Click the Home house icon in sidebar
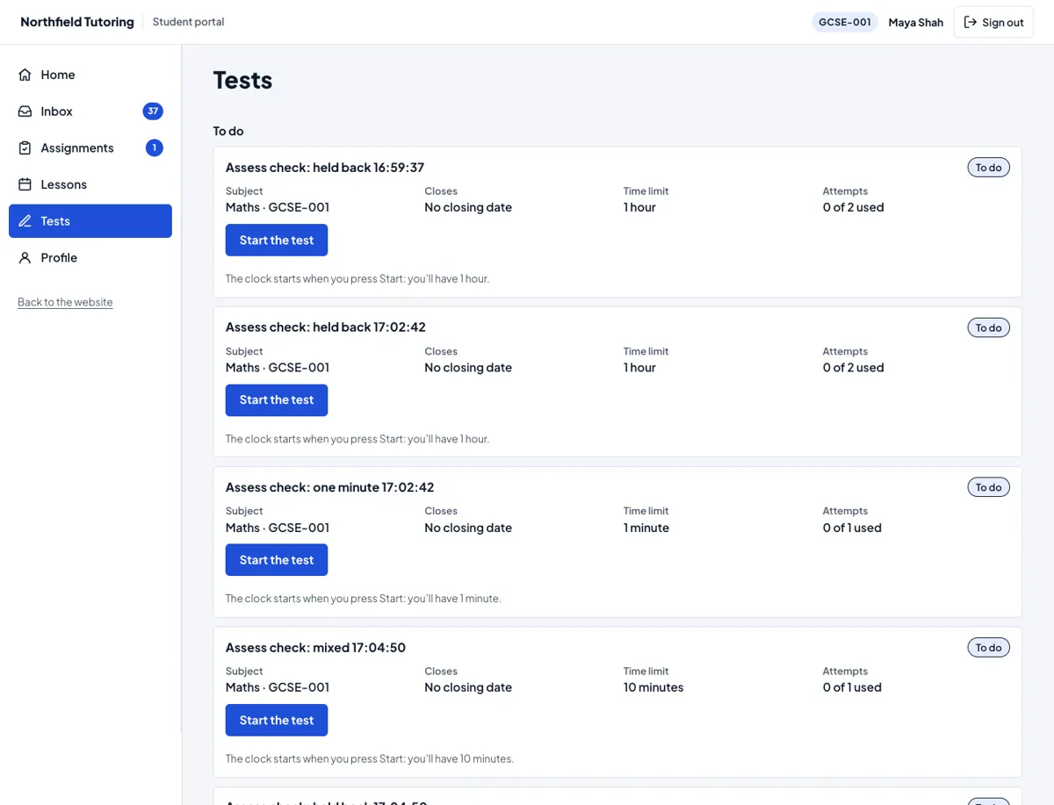1054x805 pixels. [25, 75]
